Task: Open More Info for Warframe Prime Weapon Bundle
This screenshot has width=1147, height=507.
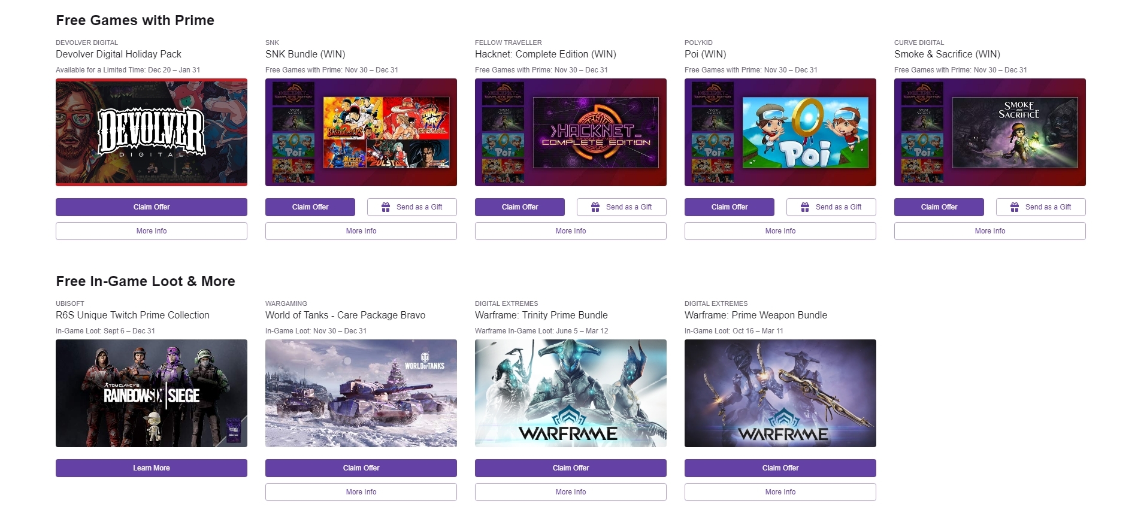Action: [780, 492]
